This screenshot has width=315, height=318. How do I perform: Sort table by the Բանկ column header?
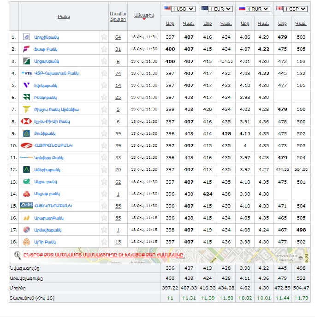point(64,17)
